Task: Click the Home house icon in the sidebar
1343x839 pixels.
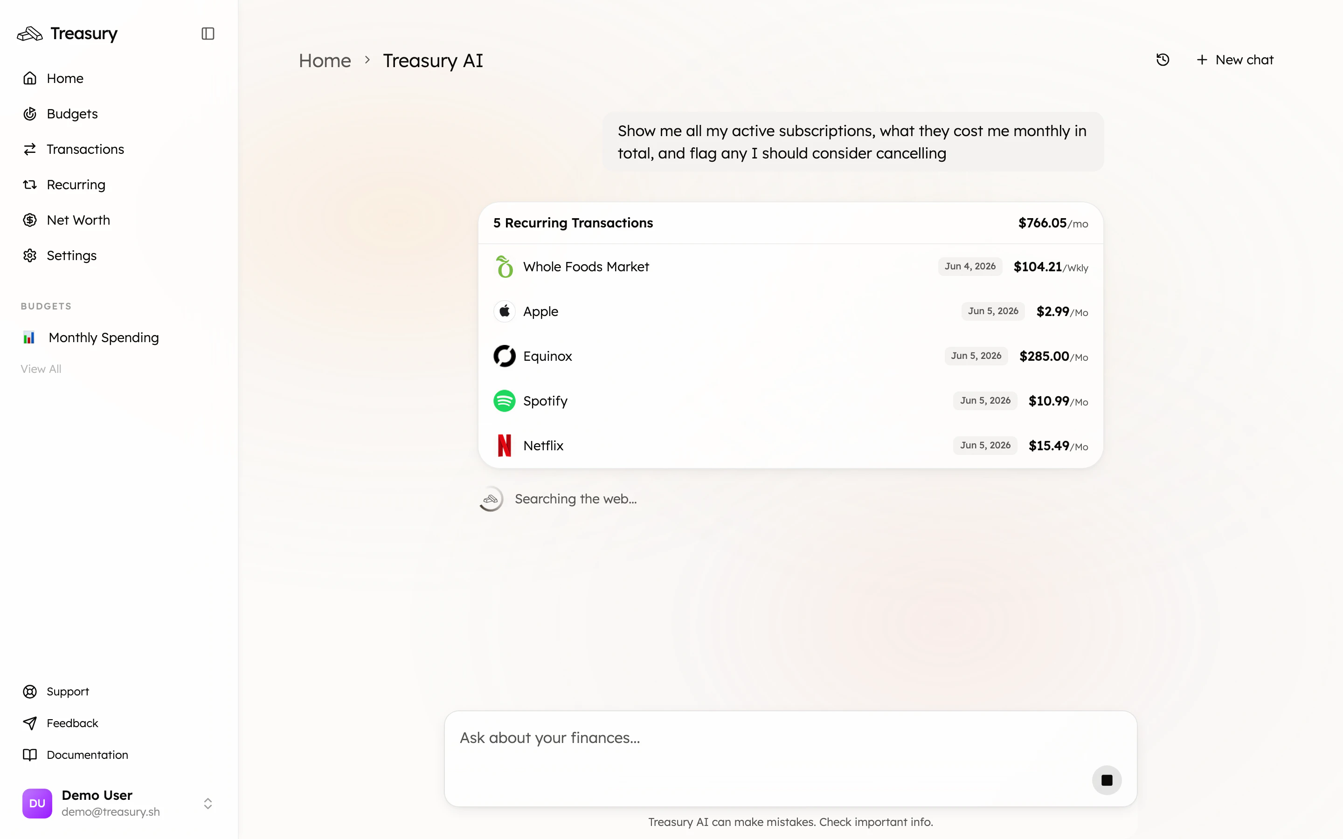Action: coord(30,78)
